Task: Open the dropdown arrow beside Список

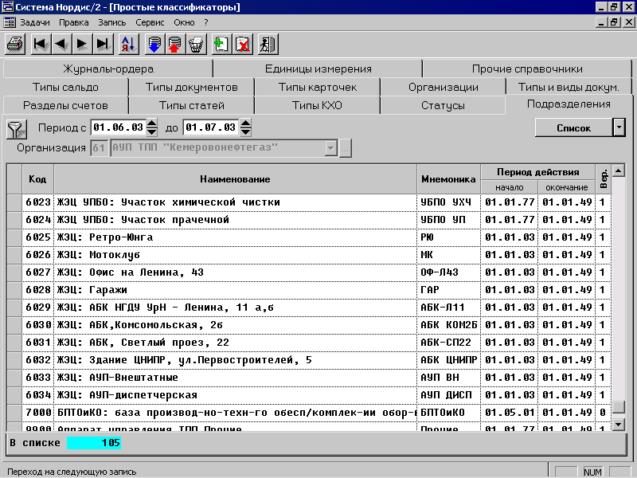Action: (619, 127)
